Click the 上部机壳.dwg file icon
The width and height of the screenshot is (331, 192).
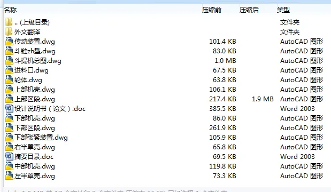[x=9, y=90]
